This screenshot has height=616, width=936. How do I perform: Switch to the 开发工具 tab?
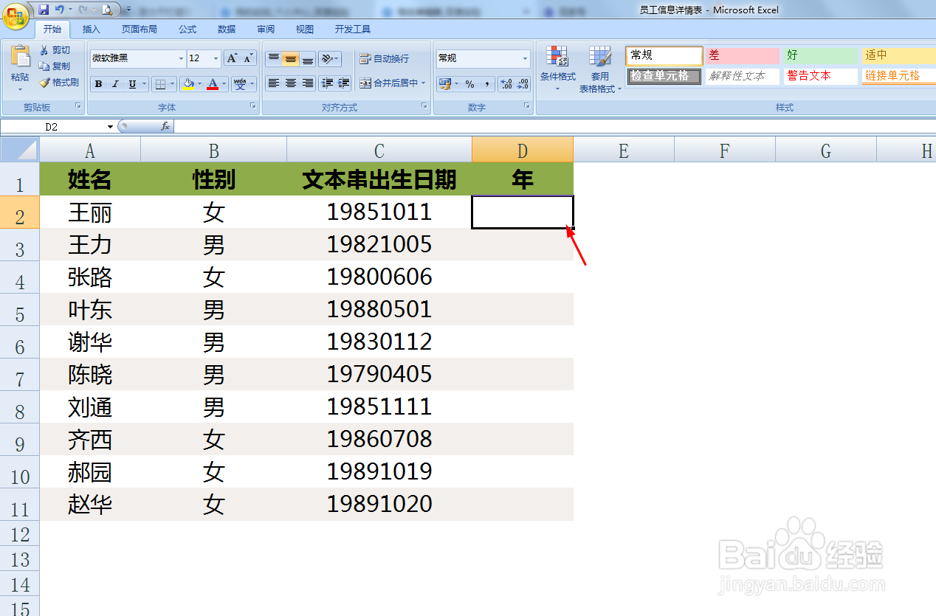coord(353,30)
